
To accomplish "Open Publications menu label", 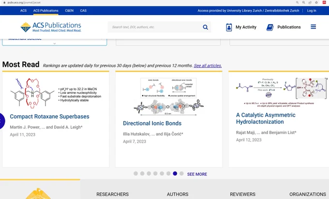I will tap(289, 27).
